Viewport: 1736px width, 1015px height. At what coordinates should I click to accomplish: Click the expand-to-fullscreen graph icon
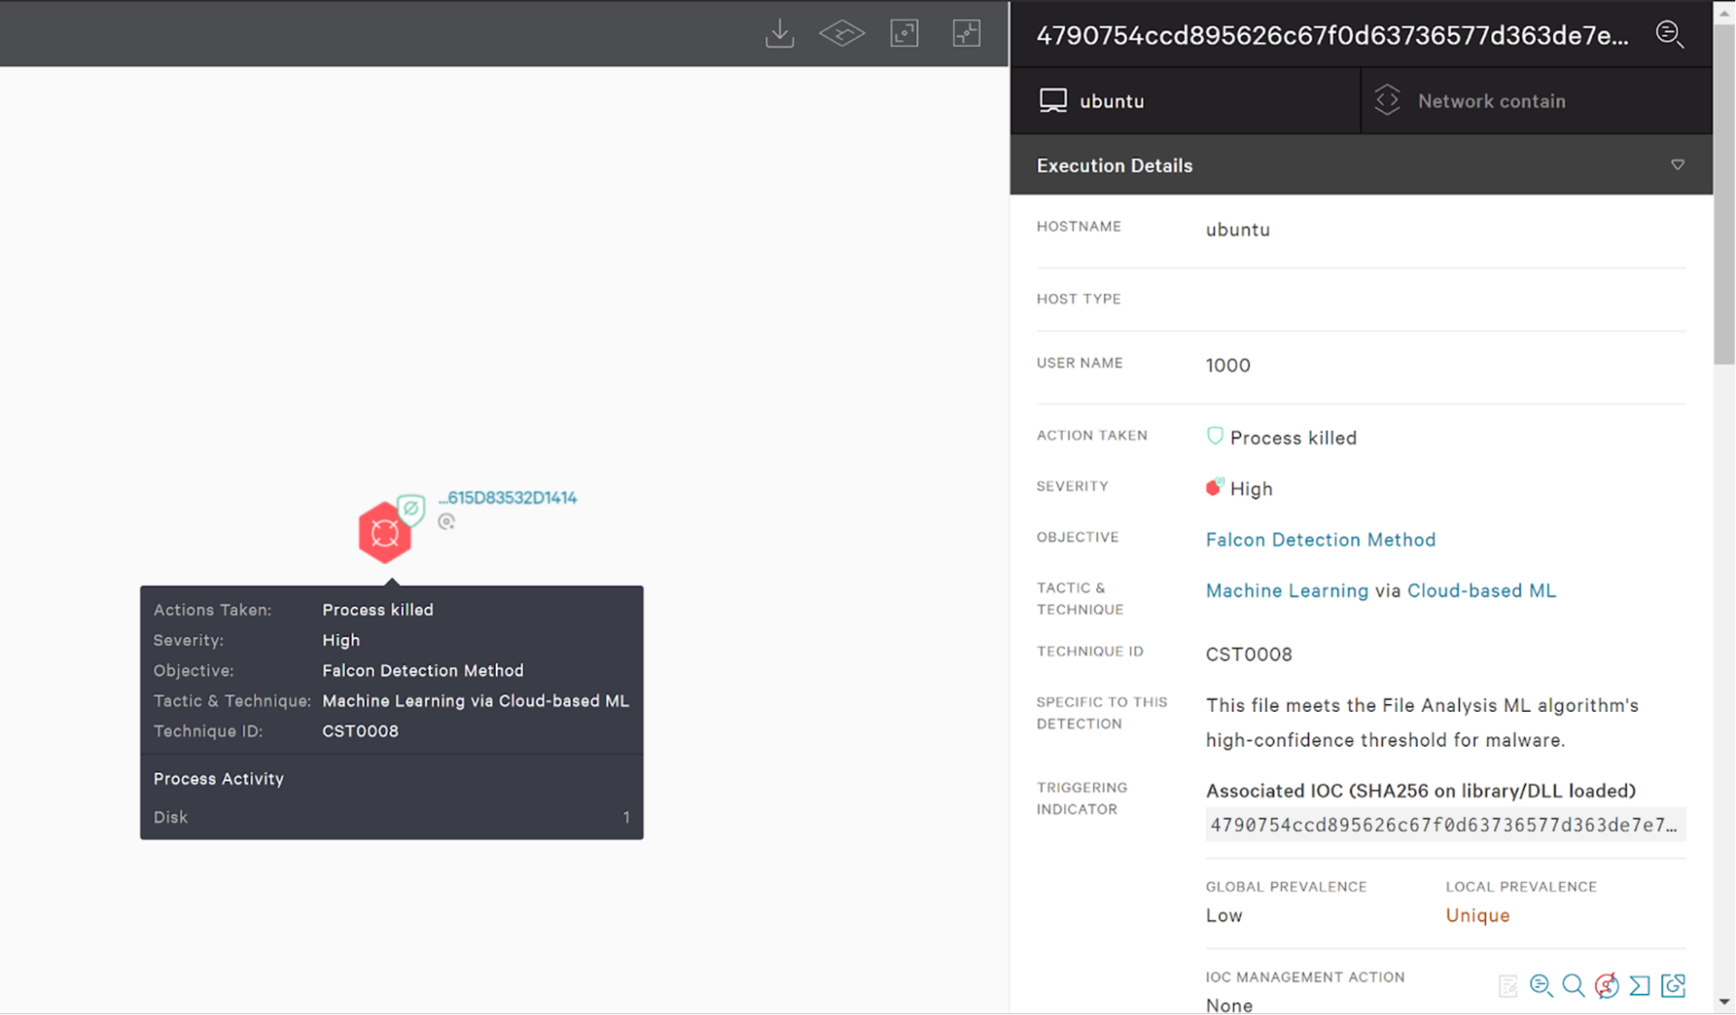click(x=904, y=34)
